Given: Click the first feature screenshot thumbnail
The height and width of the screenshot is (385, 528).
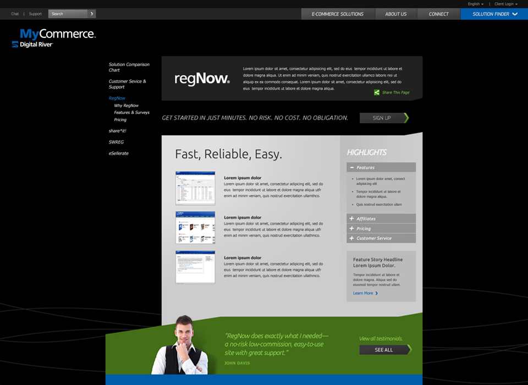Looking at the screenshot, I should (x=195, y=188).
